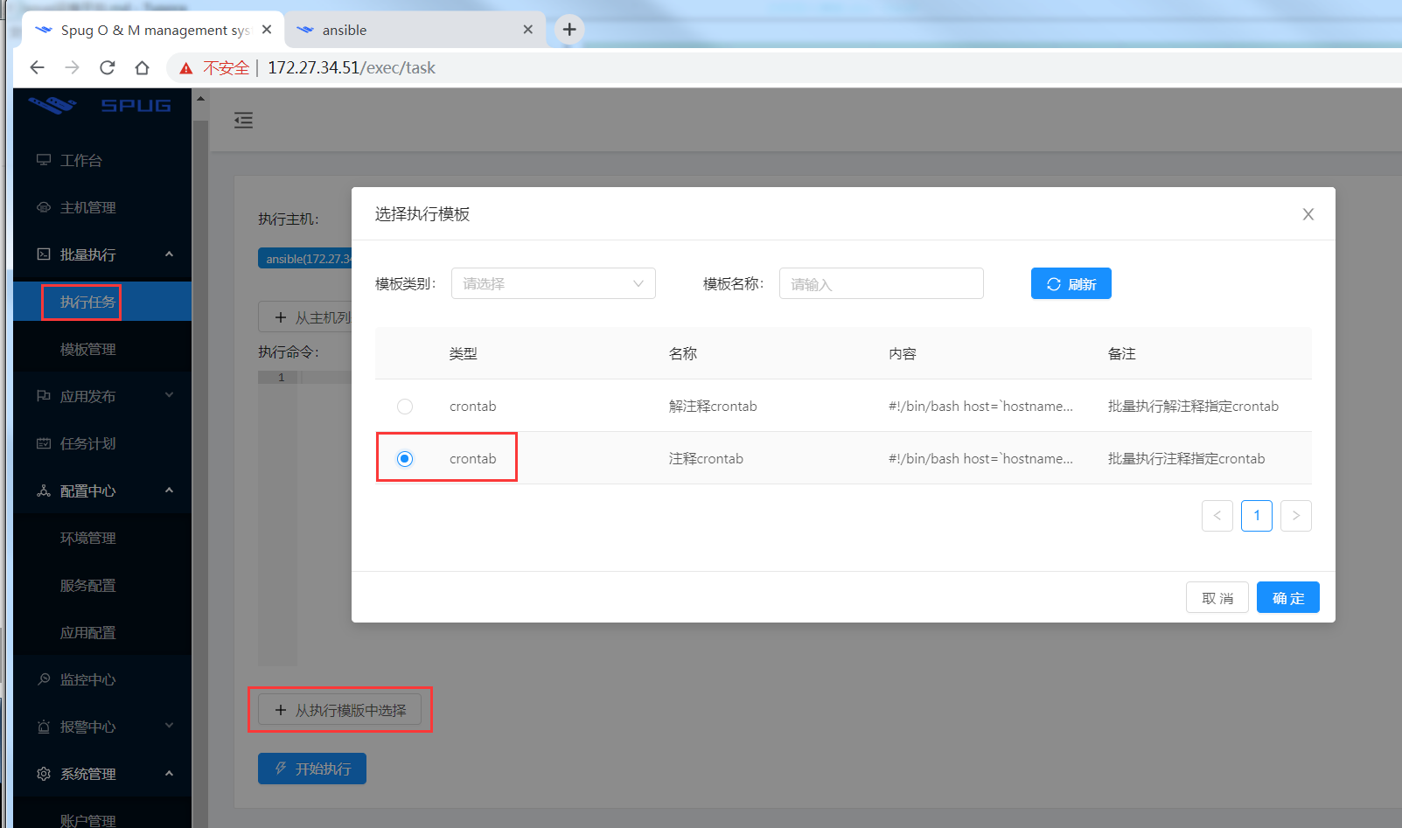Start execution with 开始执行 button

click(312, 769)
